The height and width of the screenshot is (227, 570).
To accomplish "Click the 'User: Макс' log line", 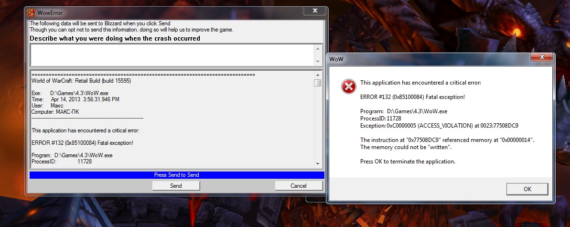I will 48,106.
